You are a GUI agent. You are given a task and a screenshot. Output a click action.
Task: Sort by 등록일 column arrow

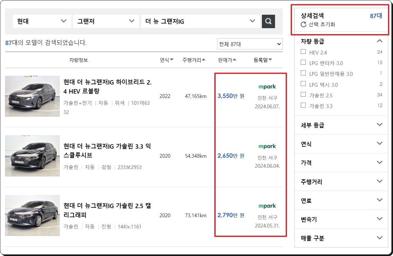pos(270,60)
